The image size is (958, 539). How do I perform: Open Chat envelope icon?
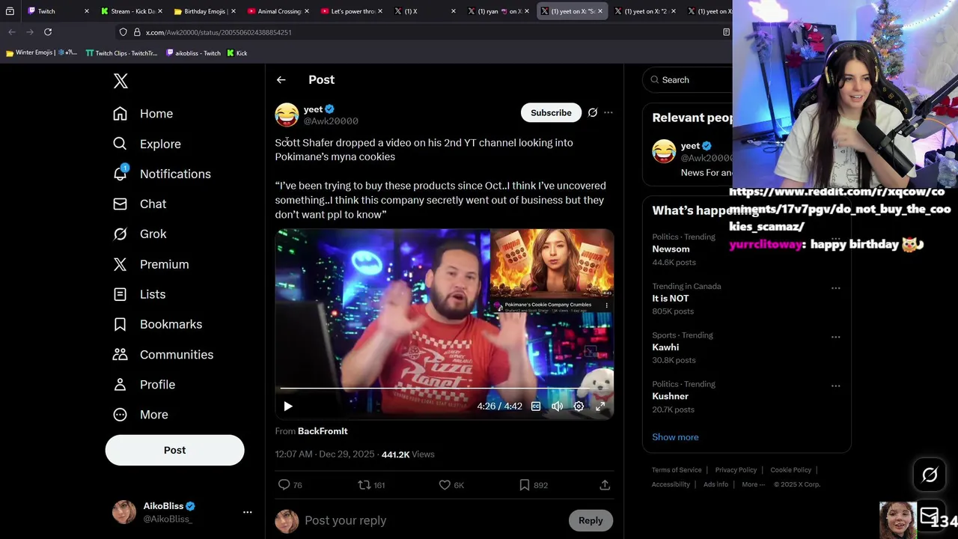[120, 204]
